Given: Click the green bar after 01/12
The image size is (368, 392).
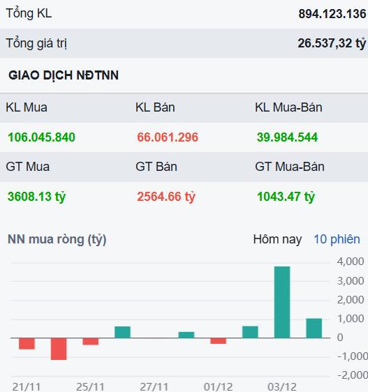Looking at the screenshot, I should click(x=250, y=332).
